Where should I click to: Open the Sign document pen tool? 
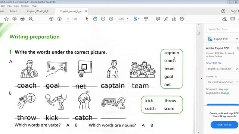tap(174, 19)
